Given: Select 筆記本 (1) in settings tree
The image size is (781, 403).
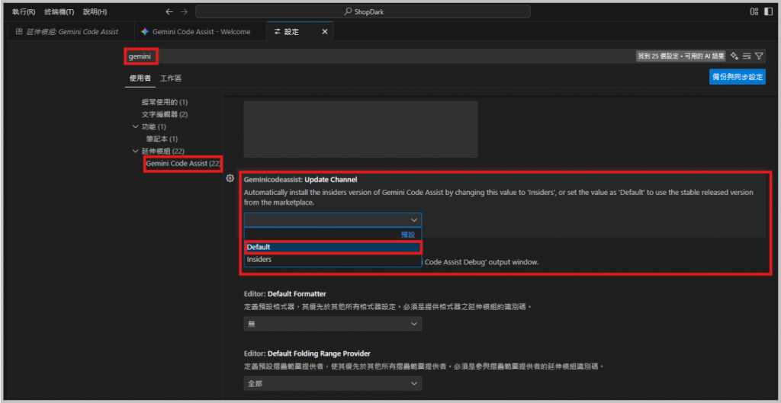Looking at the screenshot, I should (x=162, y=139).
